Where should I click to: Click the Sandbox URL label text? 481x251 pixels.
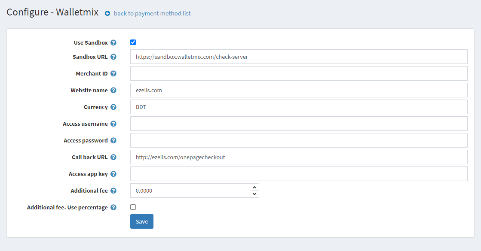[90, 57]
